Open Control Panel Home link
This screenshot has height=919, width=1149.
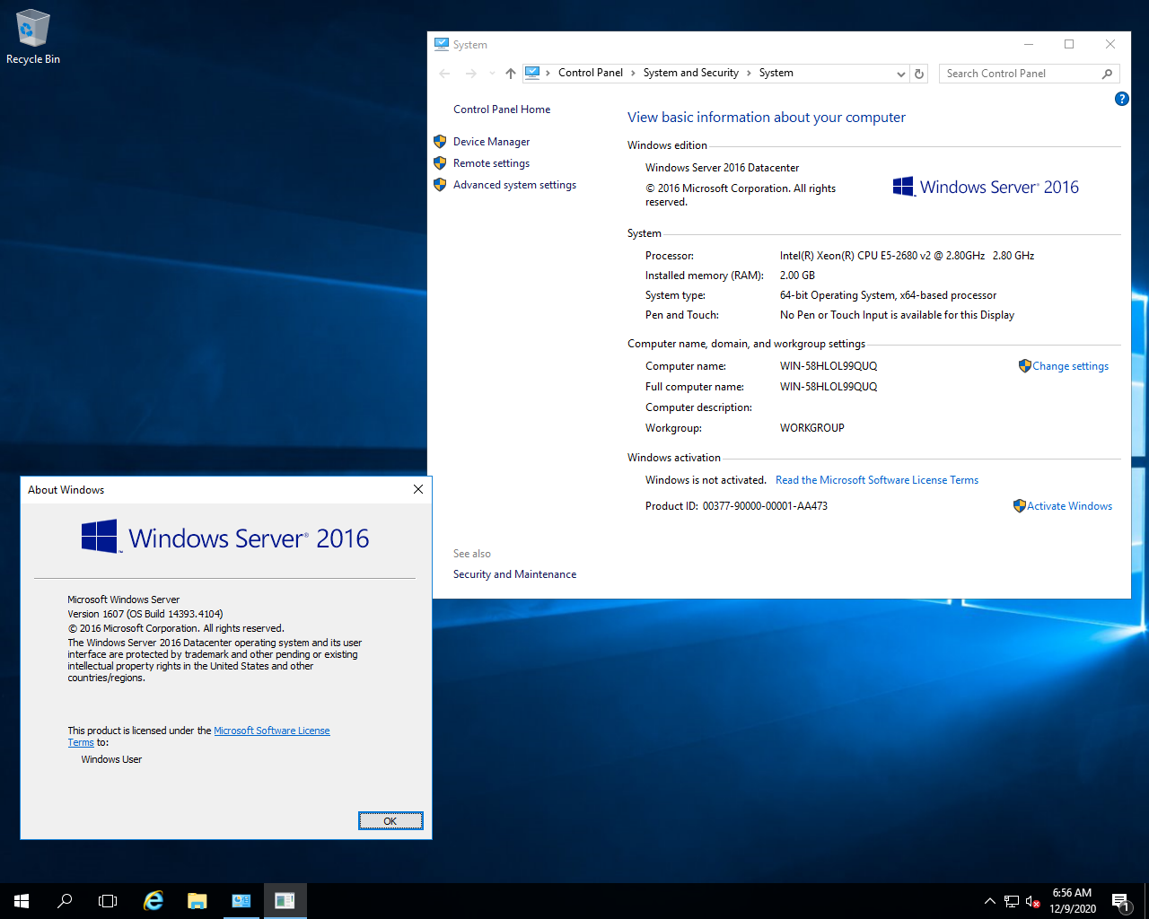tap(502, 109)
